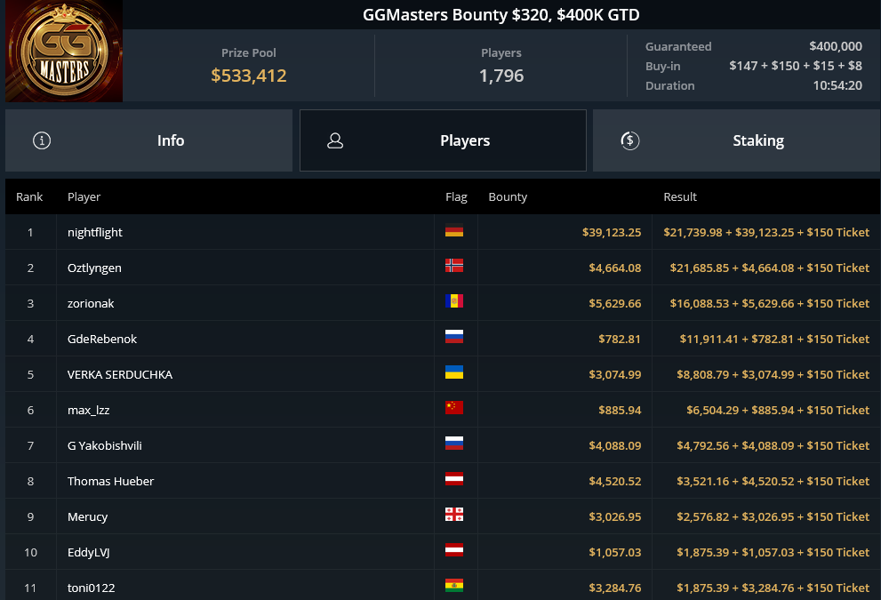Select player Thomas Hueber
Image resolution: width=881 pixels, height=600 pixels.
coord(110,482)
